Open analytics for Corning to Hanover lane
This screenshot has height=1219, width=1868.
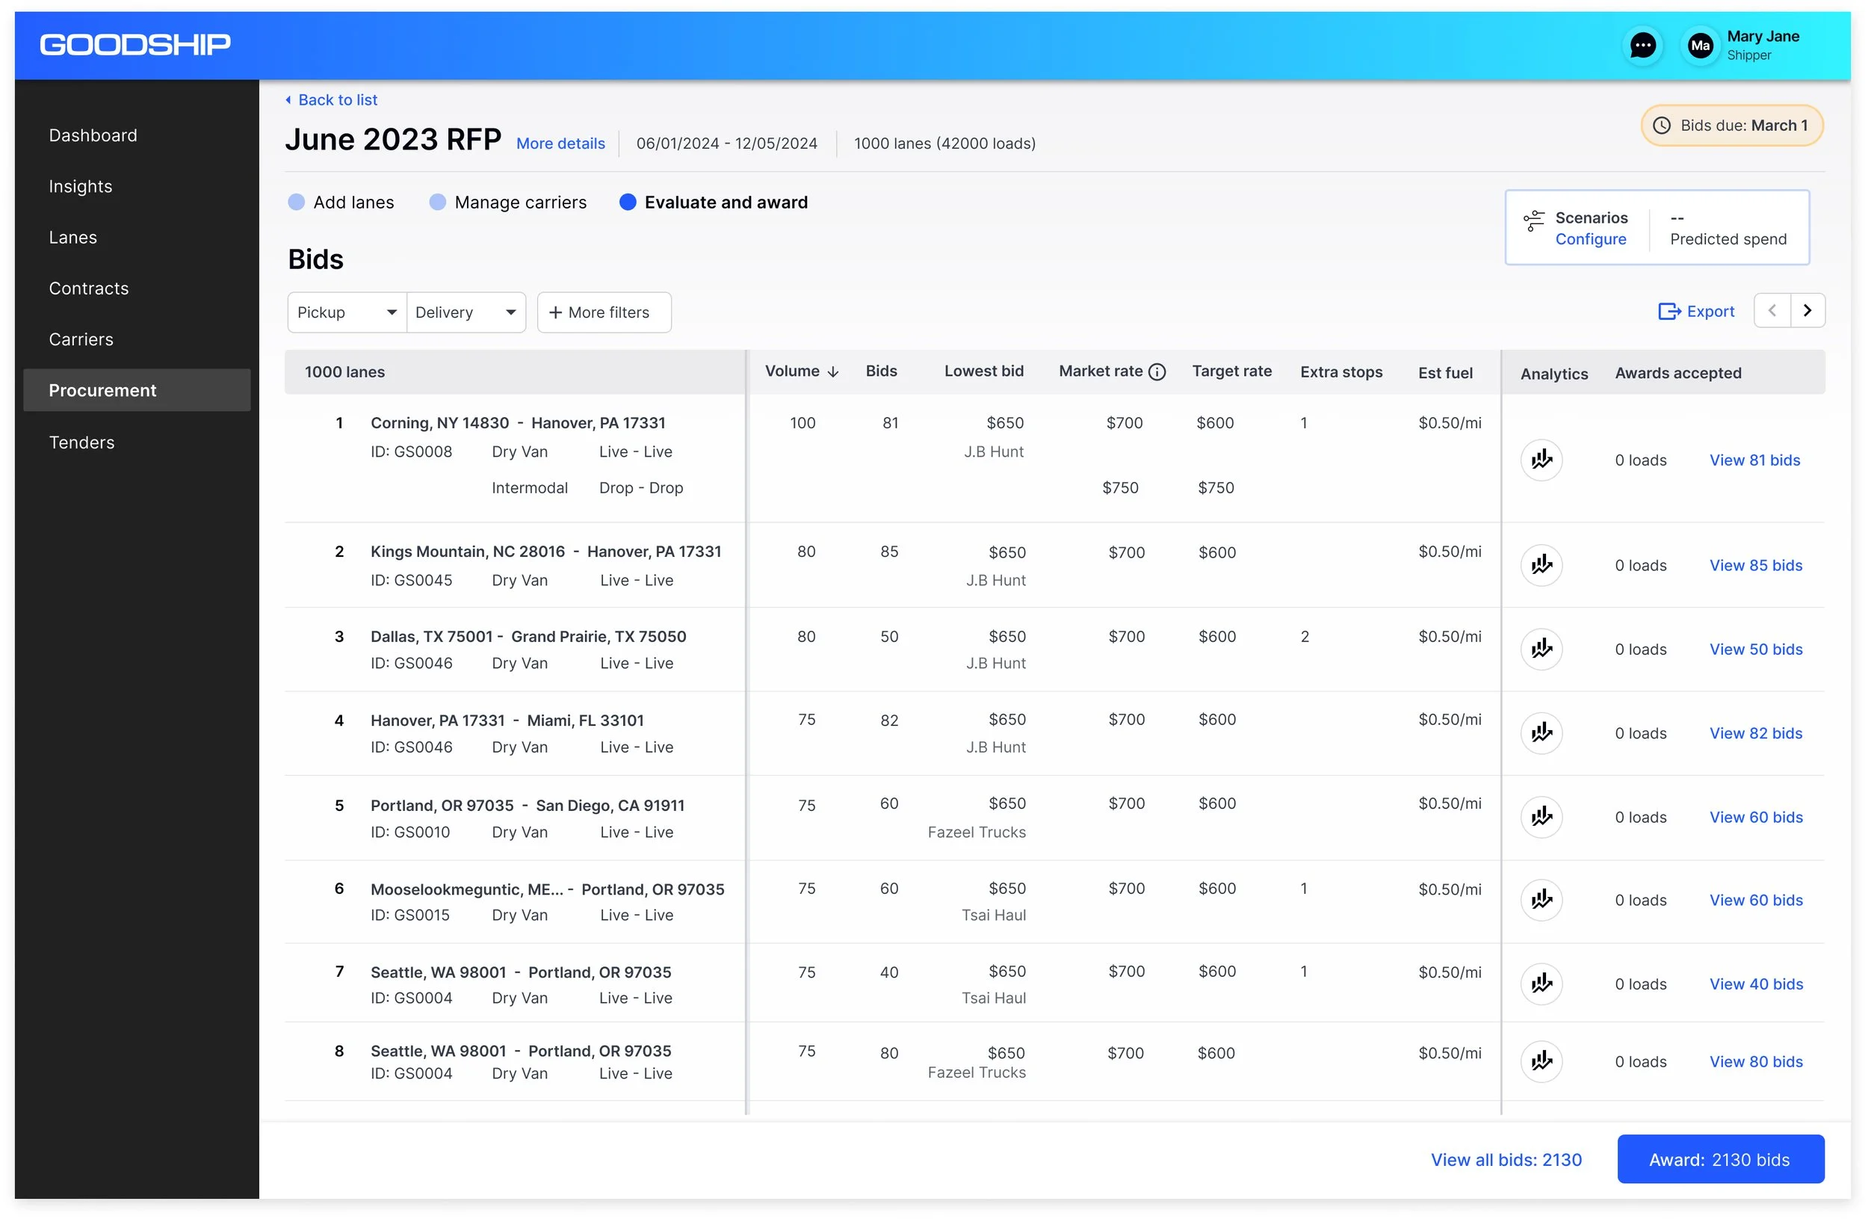point(1541,460)
